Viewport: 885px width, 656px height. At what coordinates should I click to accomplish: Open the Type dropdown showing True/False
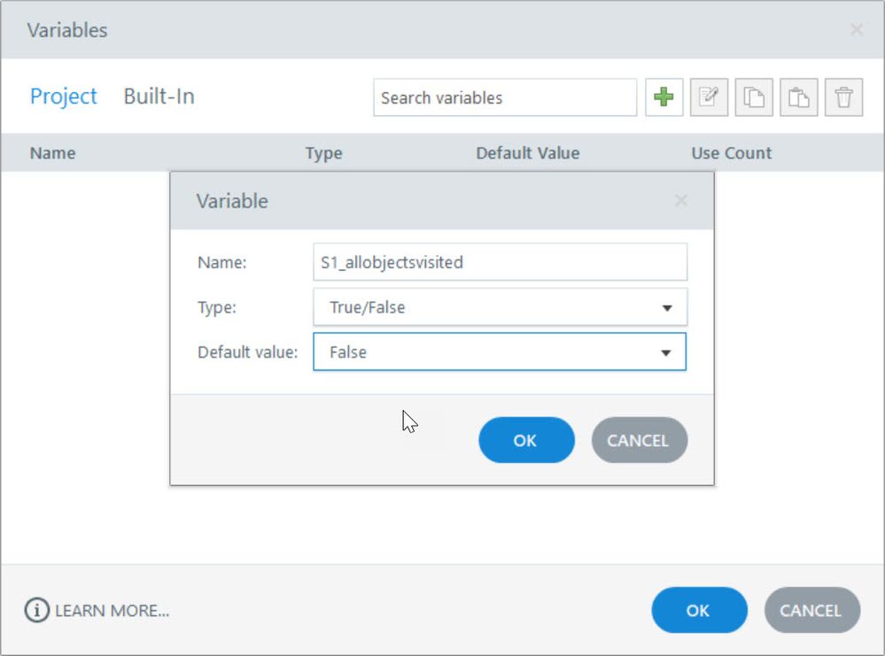click(500, 307)
